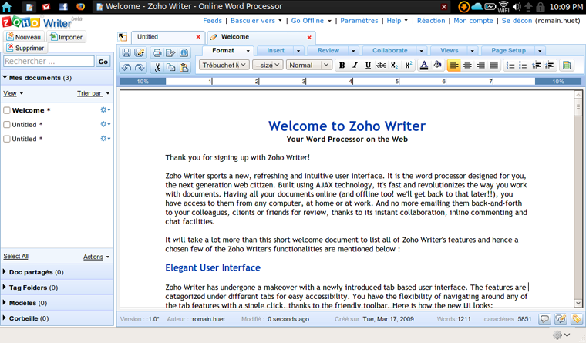
Task: Open the Trier par sort dropdown
Action: pyautogui.click(x=93, y=93)
